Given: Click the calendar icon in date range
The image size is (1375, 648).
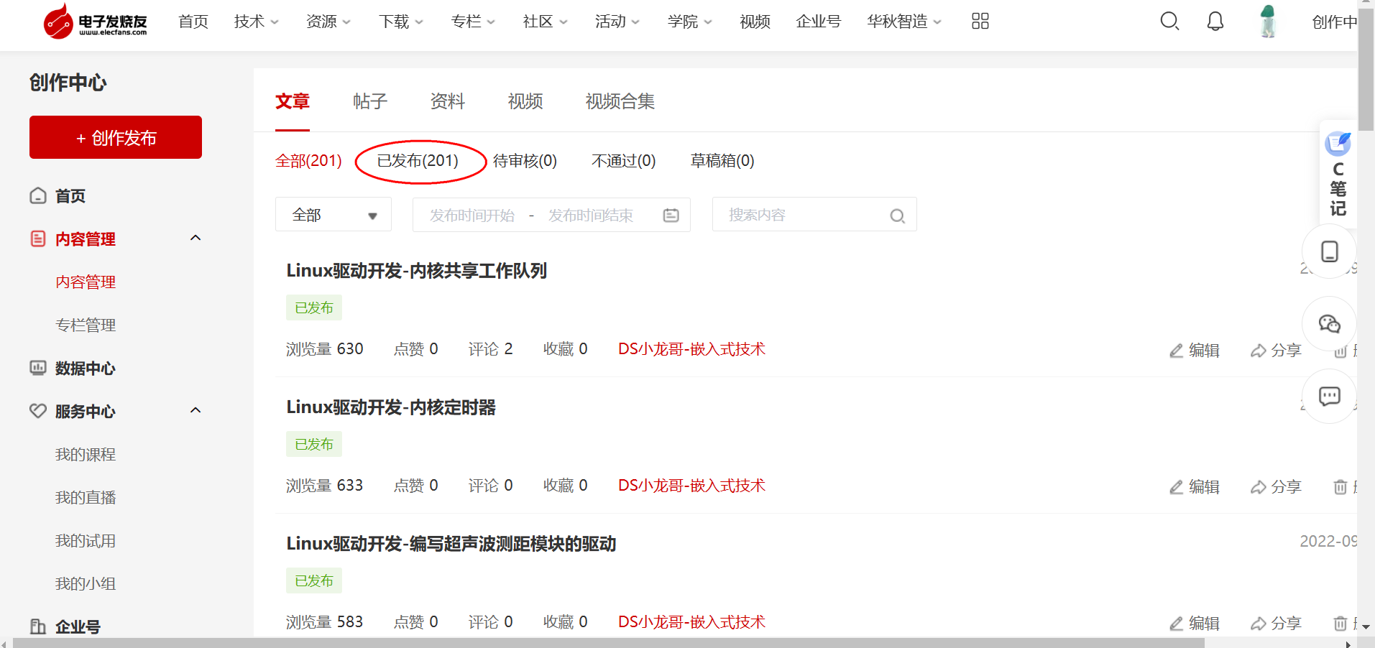Looking at the screenshot, I should tap(671, 216).
